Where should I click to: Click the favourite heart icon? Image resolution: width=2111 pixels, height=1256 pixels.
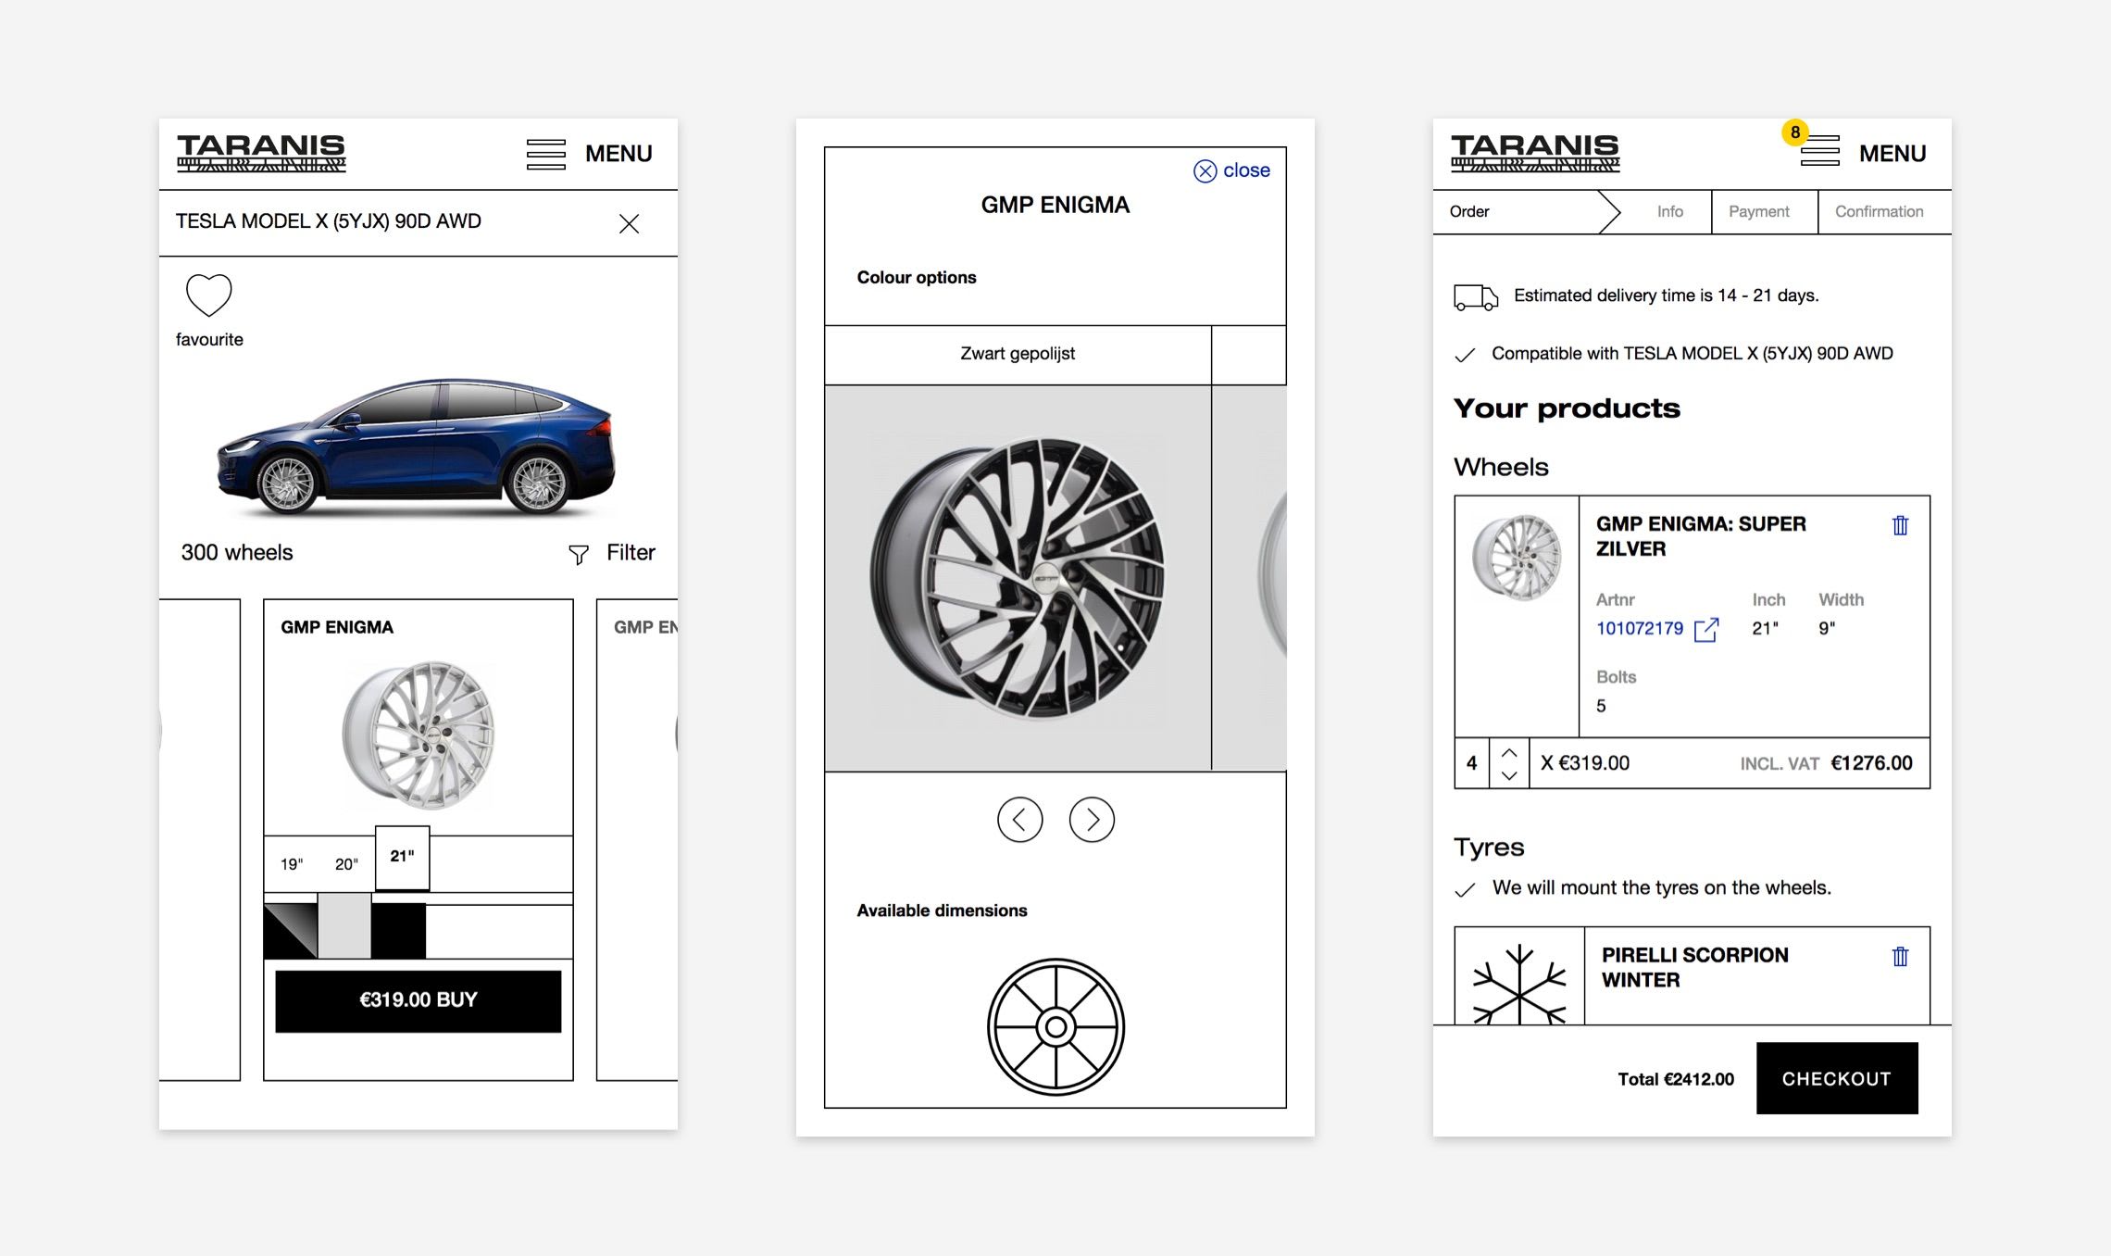(208, 295)
